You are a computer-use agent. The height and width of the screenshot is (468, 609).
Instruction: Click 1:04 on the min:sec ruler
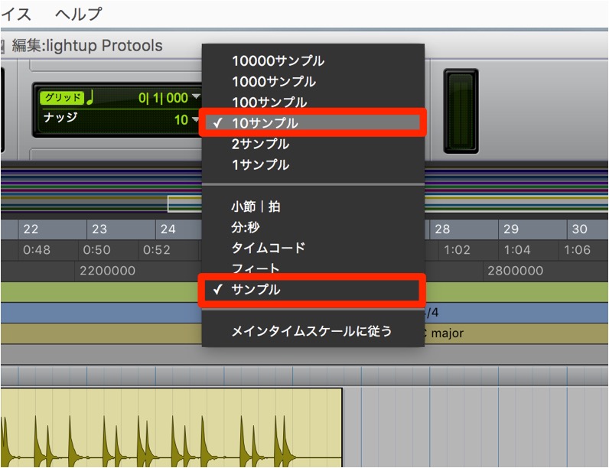[517, 250]
